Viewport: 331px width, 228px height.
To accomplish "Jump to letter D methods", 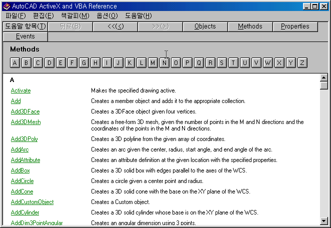I will 49,63.
